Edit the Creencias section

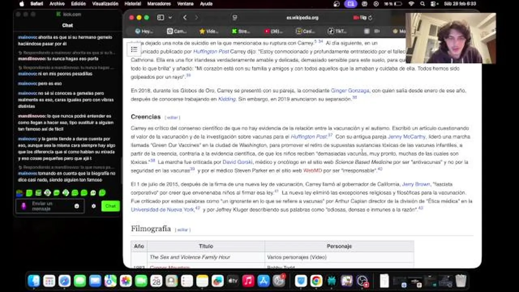point(172,117)
